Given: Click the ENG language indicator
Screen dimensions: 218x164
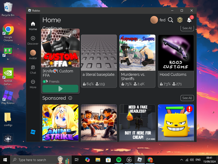Looking at the screenshot, I should (198, 160).
